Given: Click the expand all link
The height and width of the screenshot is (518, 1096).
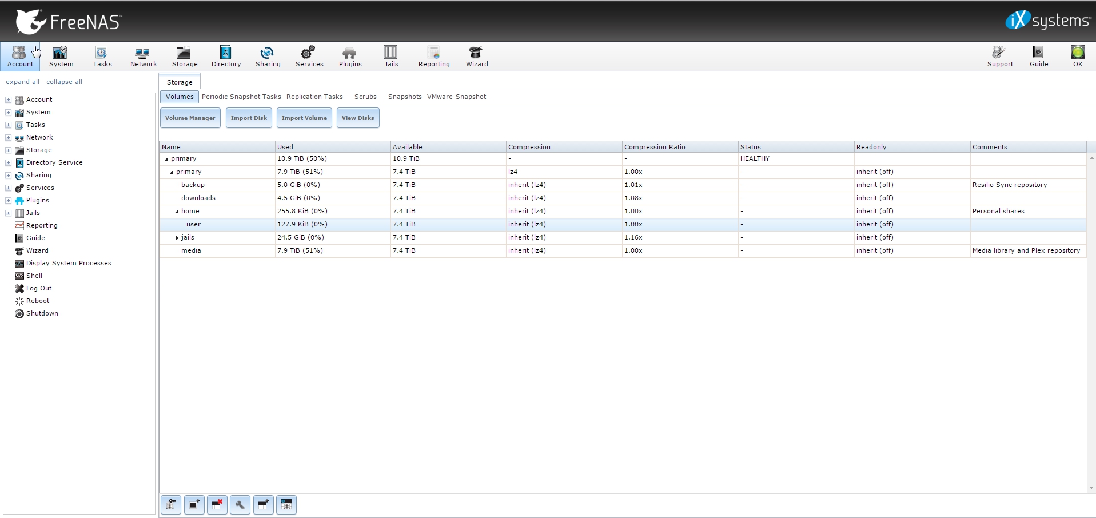Looking at the screenshot, I should point(22,82).
